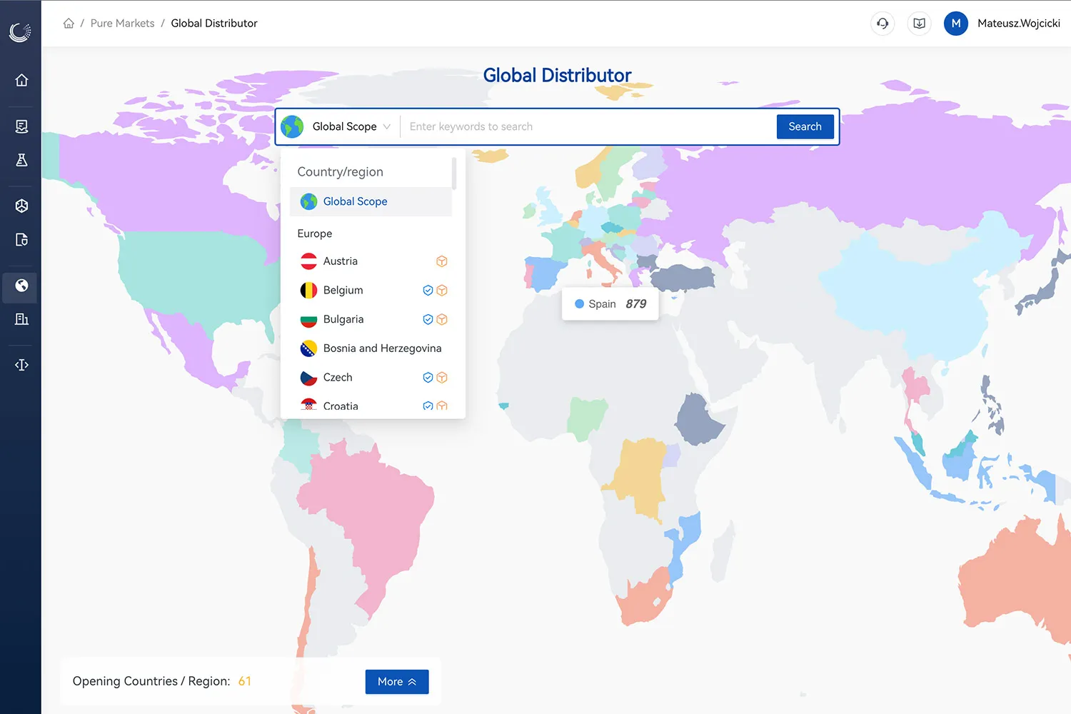
Task: Select the lab flask icon in the sidebar
Action: coord(21,160)
